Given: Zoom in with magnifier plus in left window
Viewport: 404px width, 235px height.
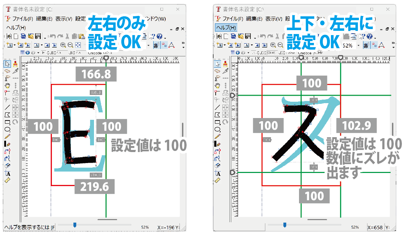Looking at the screenshot, I should point(63,45).
